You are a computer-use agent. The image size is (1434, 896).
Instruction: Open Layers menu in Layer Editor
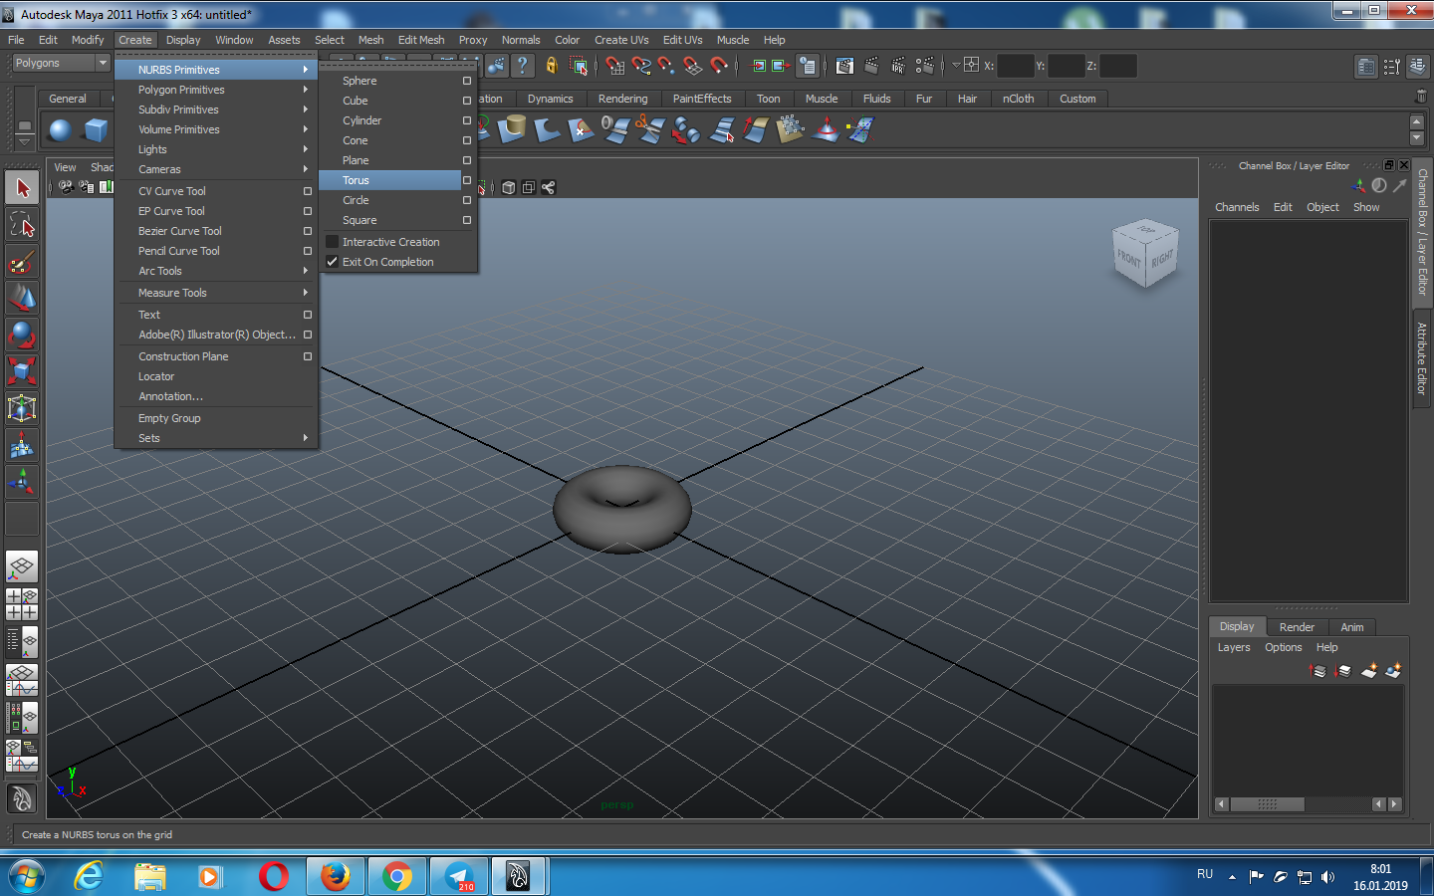[1234, 647]
